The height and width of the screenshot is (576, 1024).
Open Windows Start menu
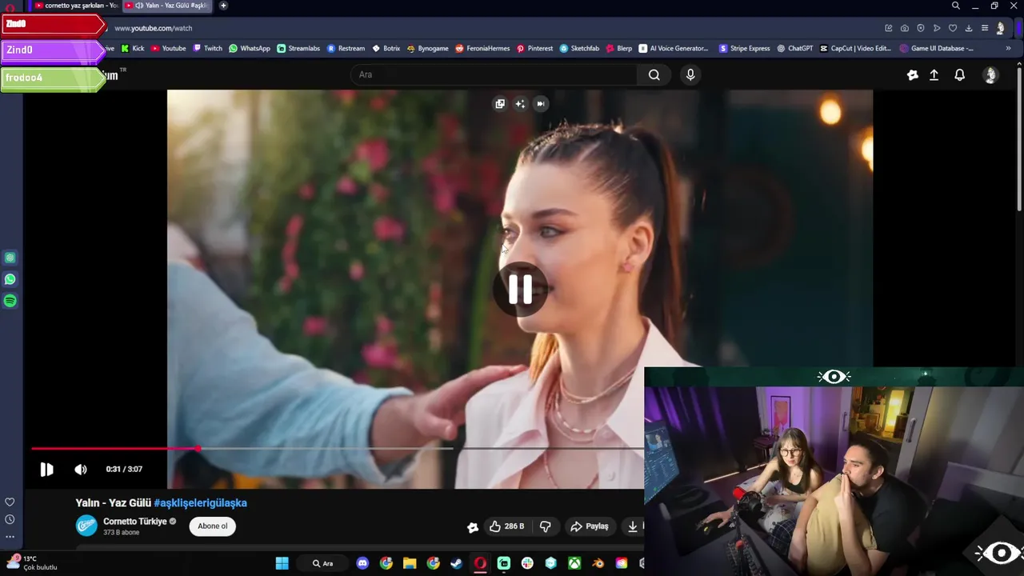282,563
